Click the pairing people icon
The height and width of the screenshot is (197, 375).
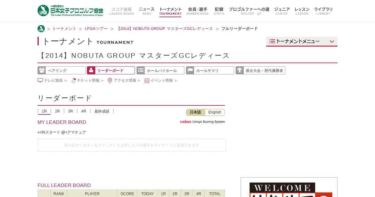pos(42,70)
